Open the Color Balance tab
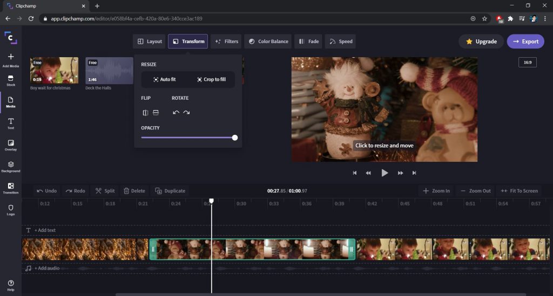This screenshot has width=553, height=296. click(268, 42)
